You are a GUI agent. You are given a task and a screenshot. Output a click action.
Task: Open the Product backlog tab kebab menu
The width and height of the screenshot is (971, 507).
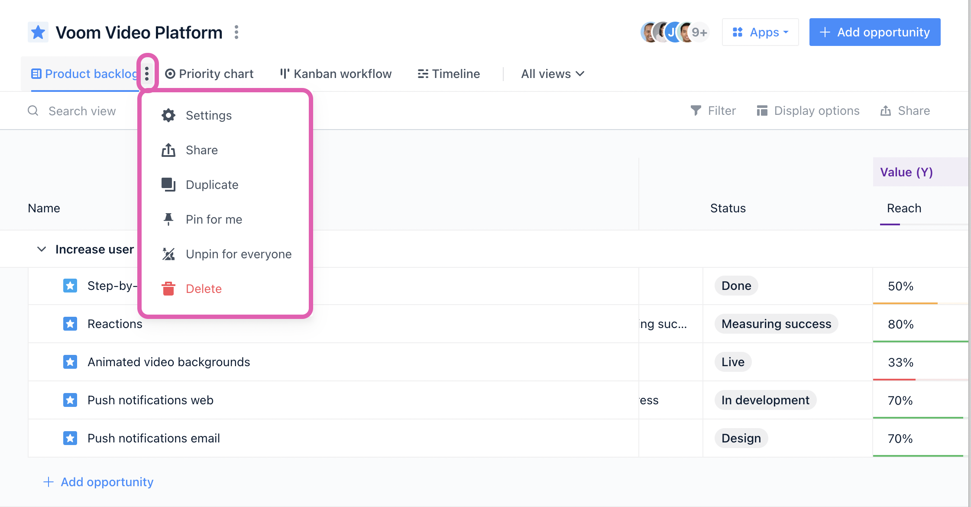point(147,74)
